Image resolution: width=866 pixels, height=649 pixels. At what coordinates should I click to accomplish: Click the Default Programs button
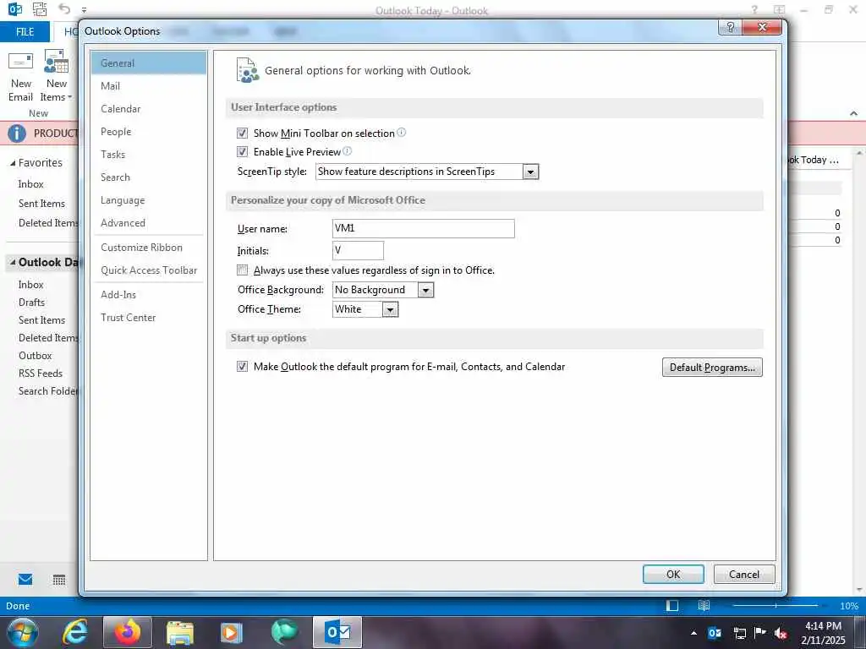pos(712,367)
